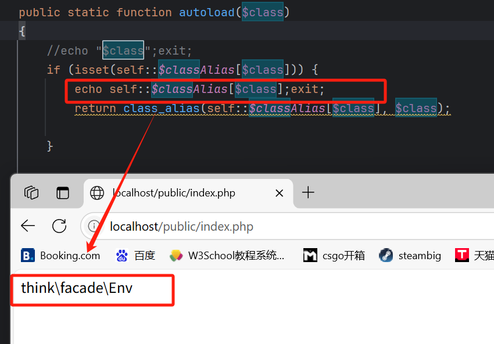The width and height of the screenshot is (494, 344).
Task: Select the localhost/public/index.php tab
Action: [188, 193]
